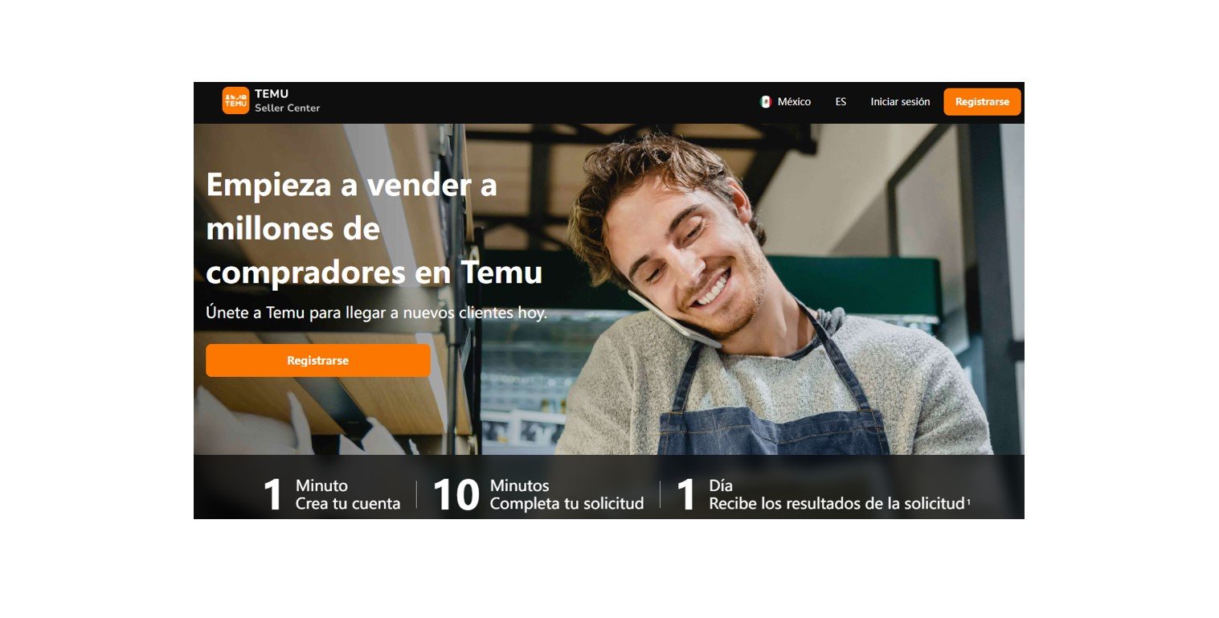Click the headline Empieza a vender a millones
1219x618 pixels.
[x=374, y=229]
